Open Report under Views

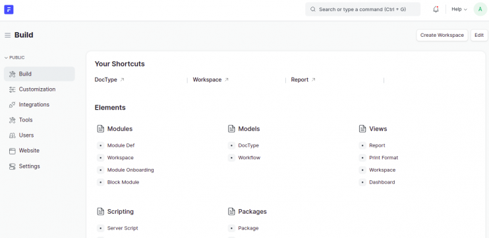coord(377,145)
